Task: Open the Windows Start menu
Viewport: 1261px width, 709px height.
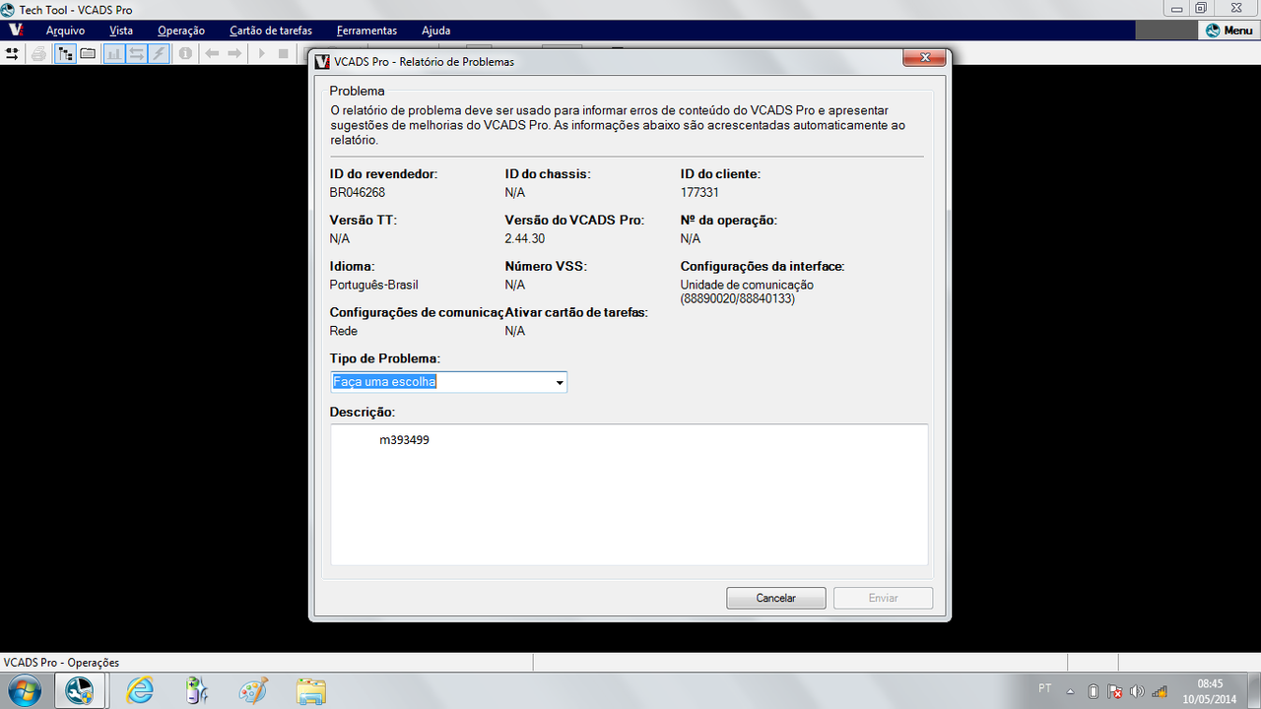Action: [x=24, y=690]
